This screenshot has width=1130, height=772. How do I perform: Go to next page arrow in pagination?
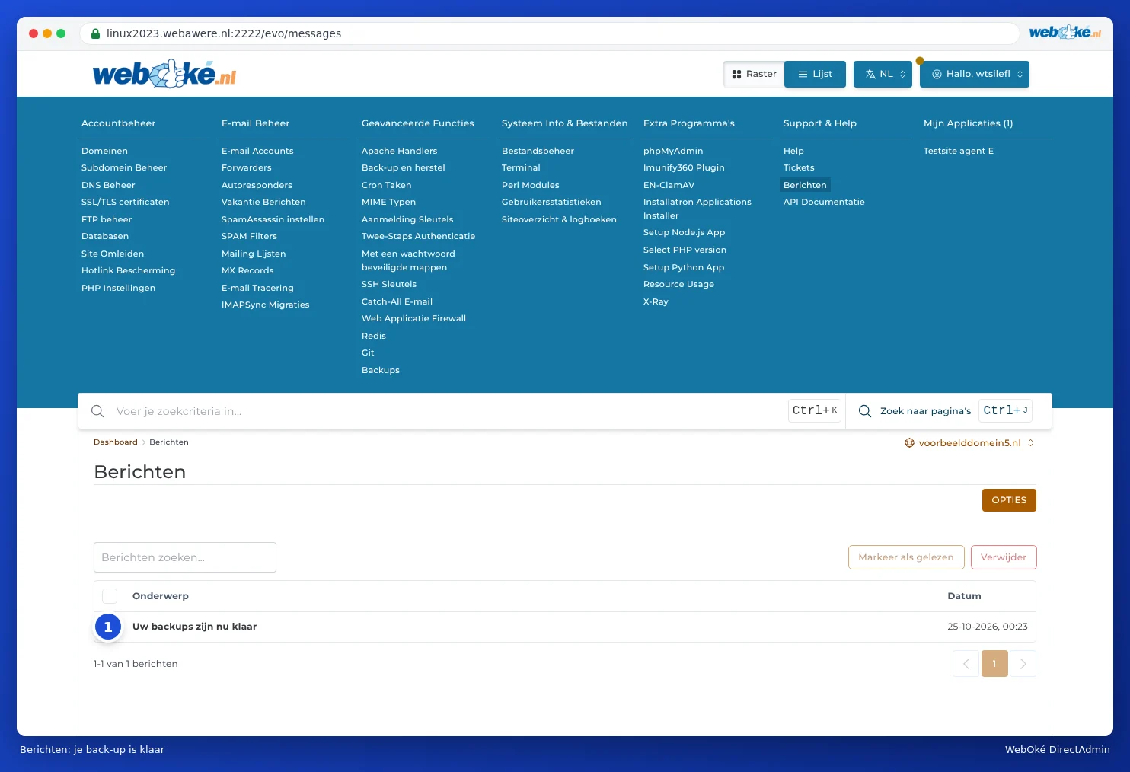[x=1023, y=664]
